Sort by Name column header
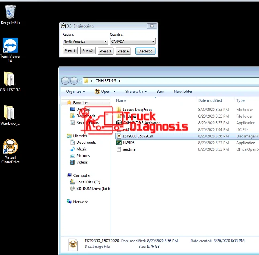This screenshot has height=255, width=259. click(121, 100)
